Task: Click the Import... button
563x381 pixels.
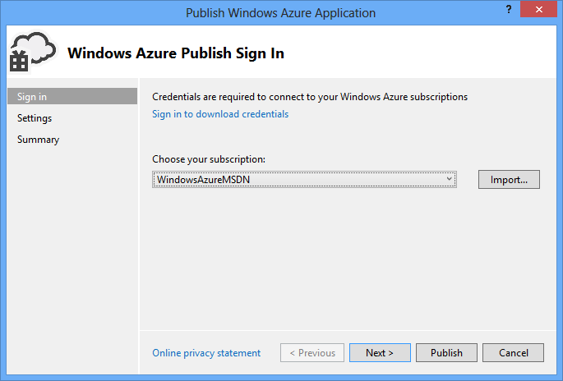Action: 509,179
